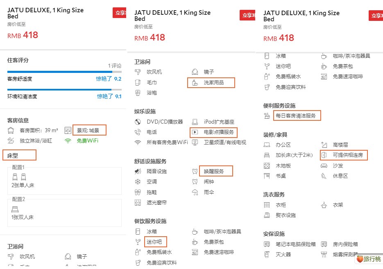The height and width of the screenshot is (269, 383).
Task: Click the desk icon beside 书桌
Action: (x=267, y=176)
